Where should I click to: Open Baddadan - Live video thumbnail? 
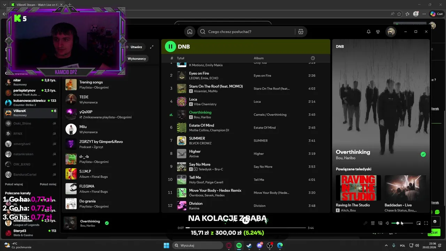pos(405,188)
